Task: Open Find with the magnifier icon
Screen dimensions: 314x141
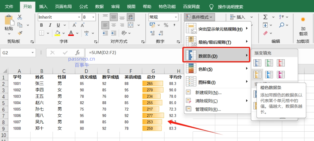Action: (282, 25)
